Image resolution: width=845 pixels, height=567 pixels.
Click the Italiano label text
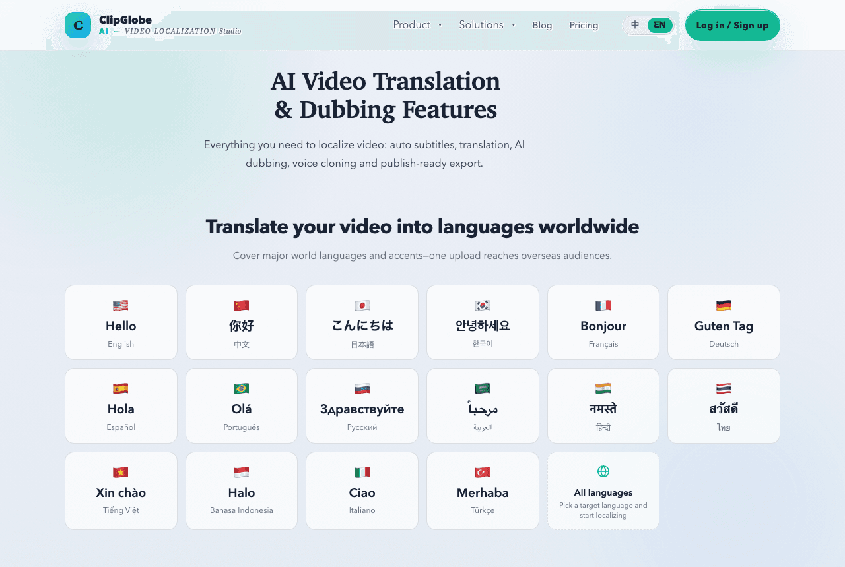(x=362, y=510)
